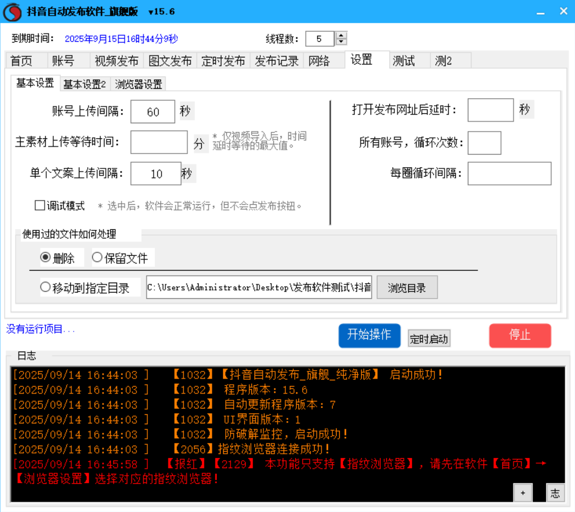Screen dimensions: 575x512
Task: Select the 移动到指定目录 radio button
Action: [45, 287]
